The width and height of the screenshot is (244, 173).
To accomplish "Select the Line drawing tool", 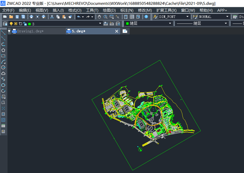I will (3, 32).
